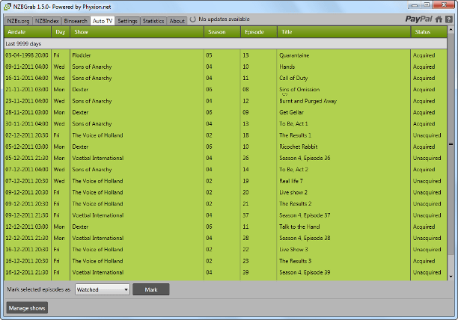This screenshot has width=458, height=320.
Task: Sort by the Episode column header
Action: pyautogui.click(x=259, y=32)
